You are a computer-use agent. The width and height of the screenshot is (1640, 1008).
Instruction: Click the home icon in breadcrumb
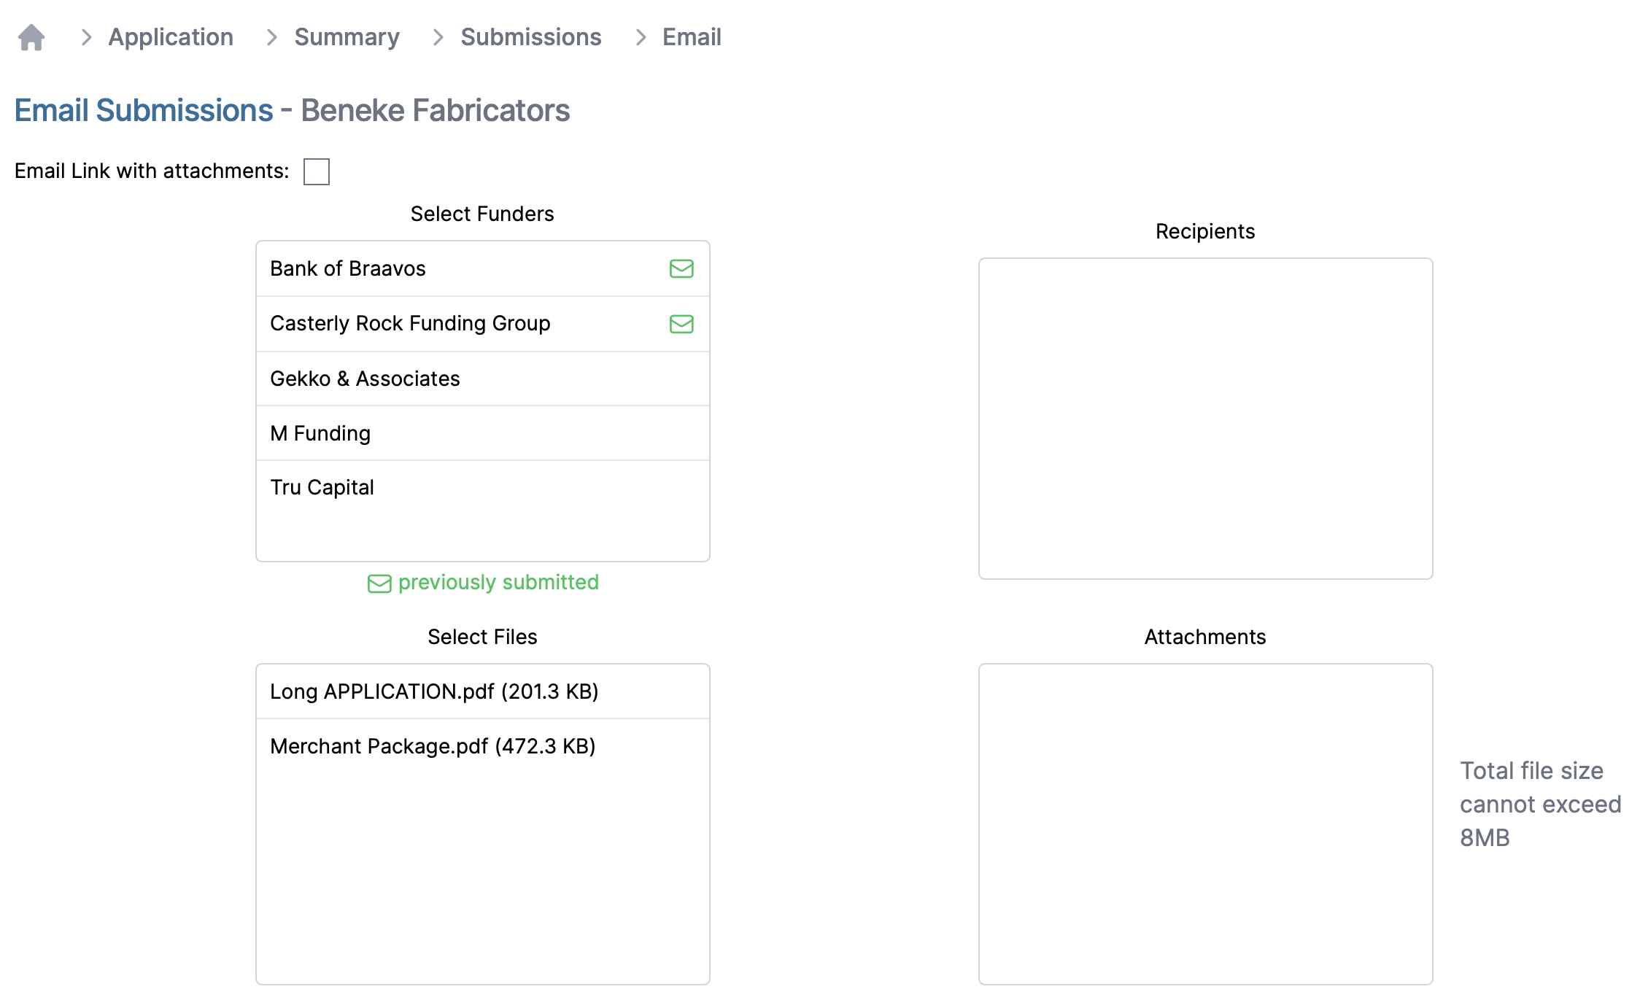coord(31,37)
